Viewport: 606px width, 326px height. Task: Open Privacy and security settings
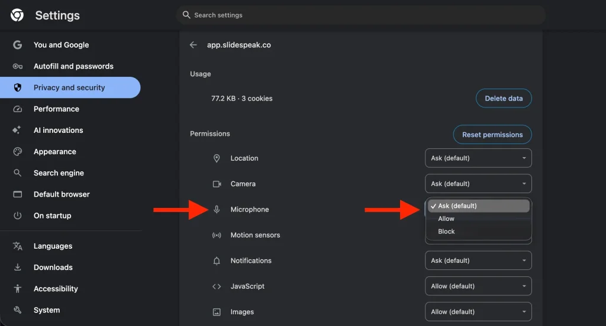click(70, 87)
